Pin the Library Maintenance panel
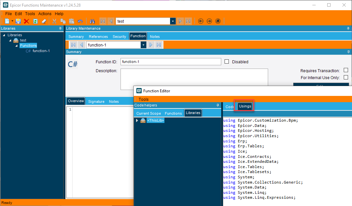 (348, 28)
